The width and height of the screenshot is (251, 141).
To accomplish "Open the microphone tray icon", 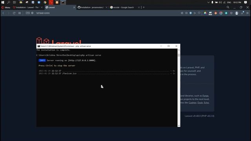I will 212,2.
